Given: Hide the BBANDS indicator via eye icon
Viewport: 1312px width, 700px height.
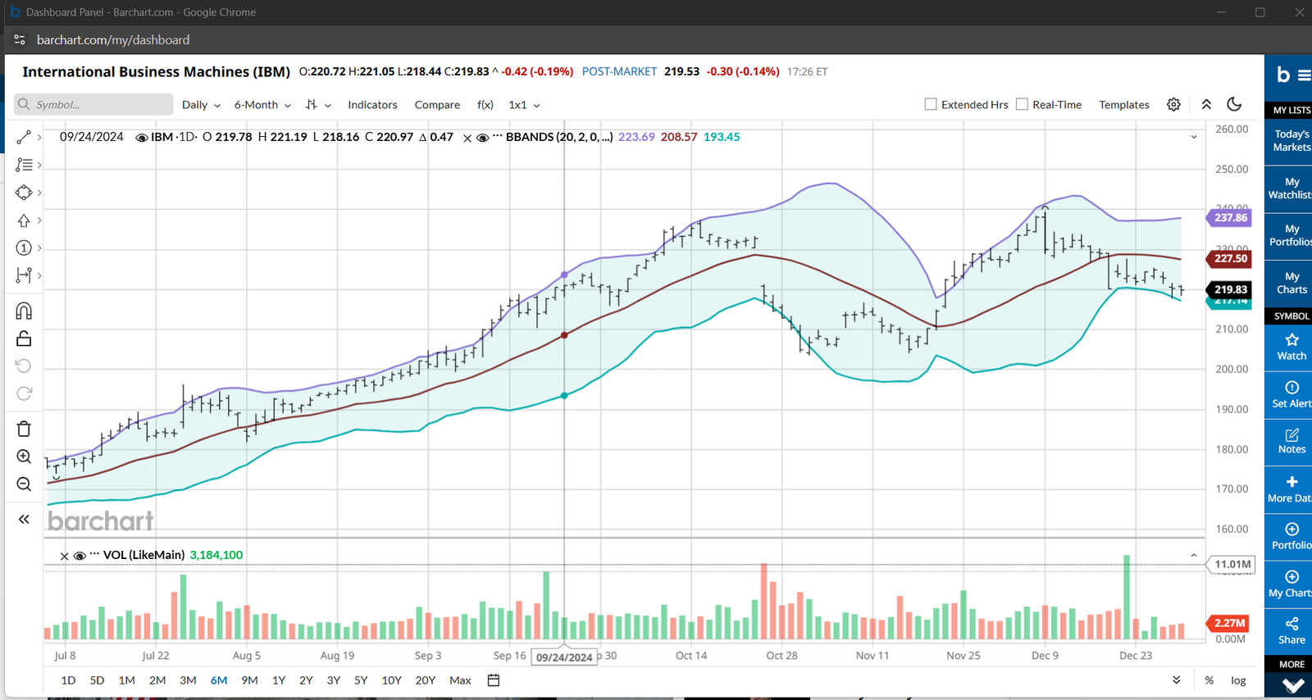Looking at the screenshot, I should point(483,138).
